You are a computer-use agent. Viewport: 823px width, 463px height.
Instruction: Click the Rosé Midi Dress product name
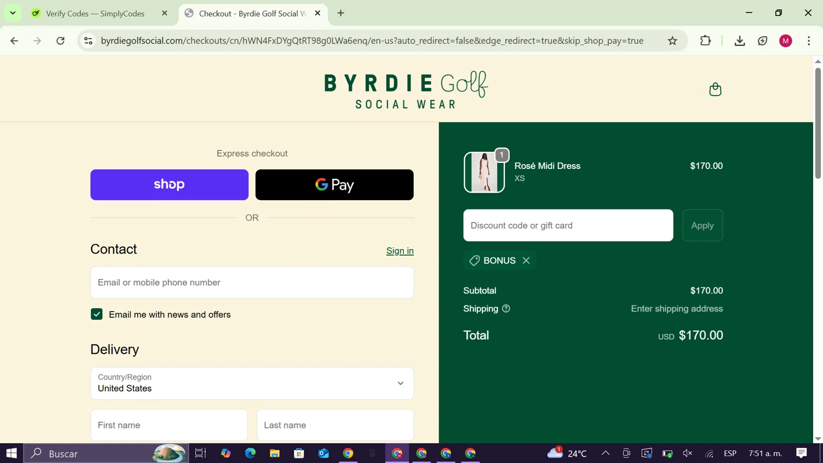[548, 166]
